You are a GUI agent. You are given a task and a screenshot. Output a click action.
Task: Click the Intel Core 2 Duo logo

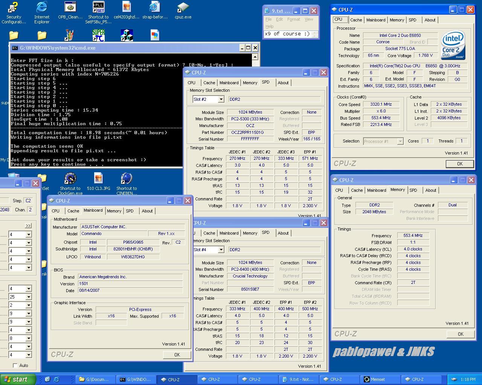pyautogui.click(x=453, y=45)
